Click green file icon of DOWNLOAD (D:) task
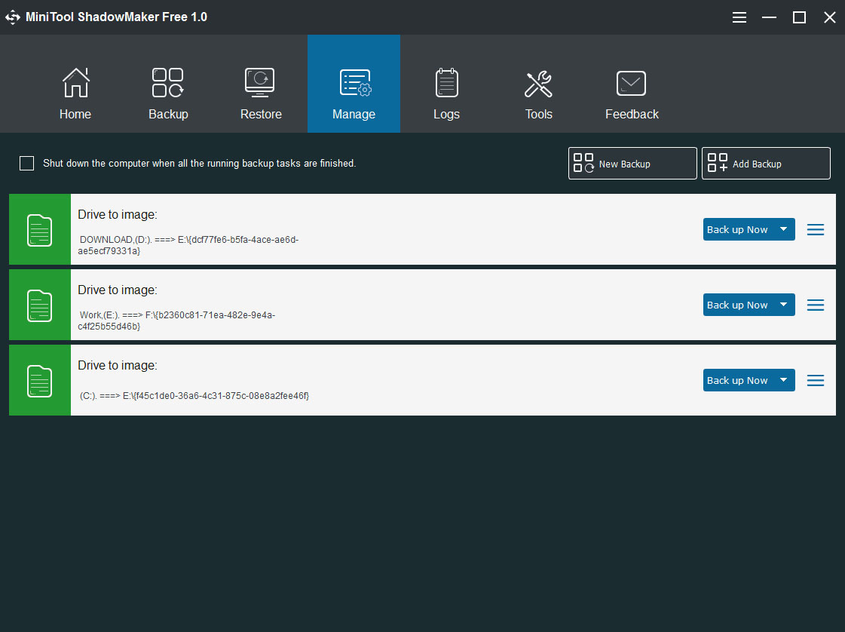Image resolution: width=845 pixels, height=632 pixels. [x=40, y=230]
